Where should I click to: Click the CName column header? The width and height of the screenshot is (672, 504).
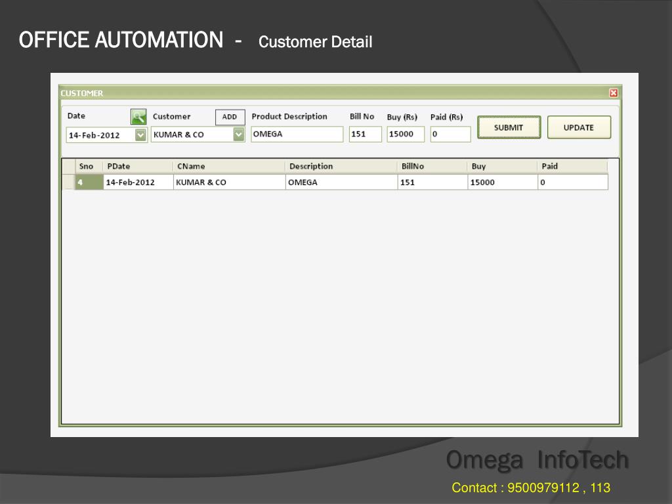point(229,166)
